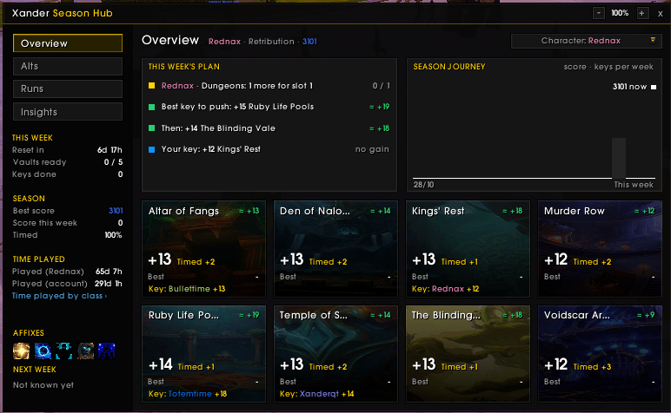Select the 'Your key: +12 Kings' Rest' row
Screen dimensions: 671x413
click(269, 149)
